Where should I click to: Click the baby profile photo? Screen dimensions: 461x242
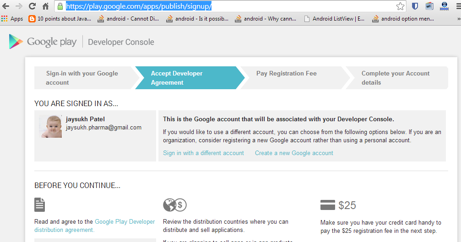point(50,126)
